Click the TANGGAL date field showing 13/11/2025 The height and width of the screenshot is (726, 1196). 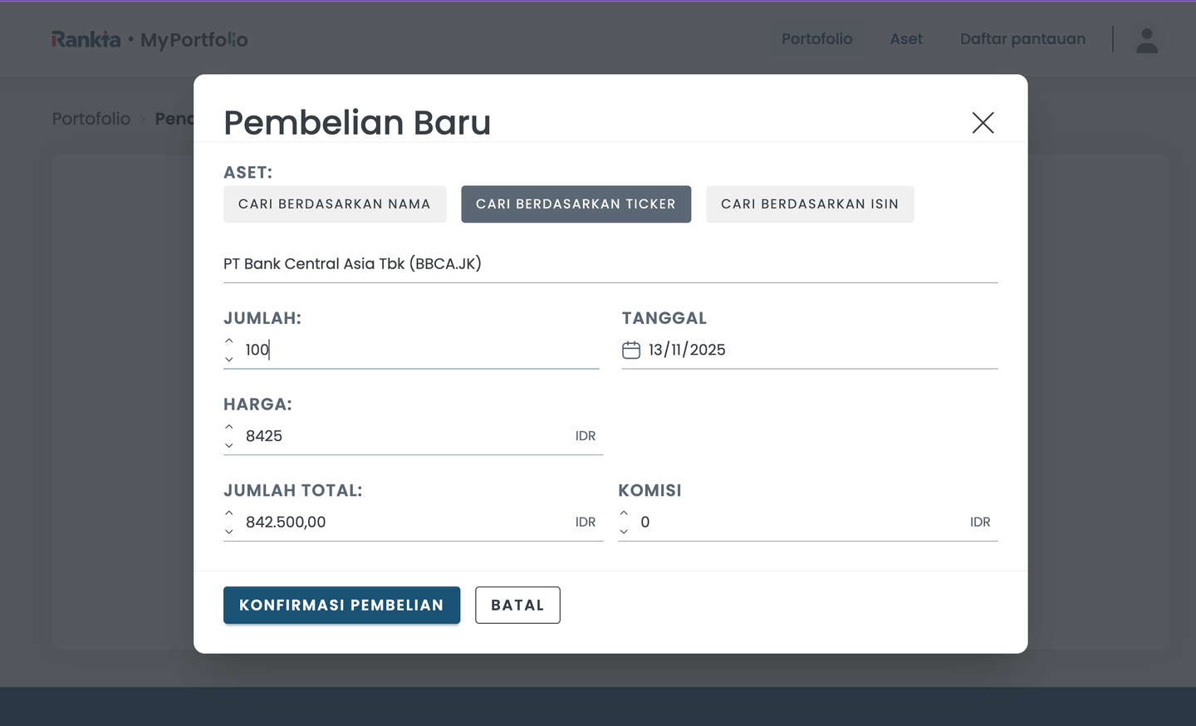tap(687, 350)
